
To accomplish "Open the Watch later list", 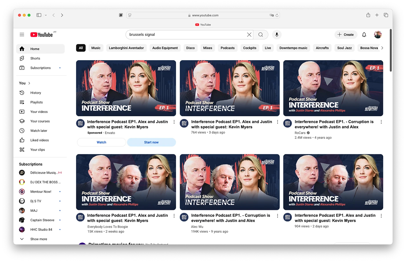I will (x=41, y=131).
